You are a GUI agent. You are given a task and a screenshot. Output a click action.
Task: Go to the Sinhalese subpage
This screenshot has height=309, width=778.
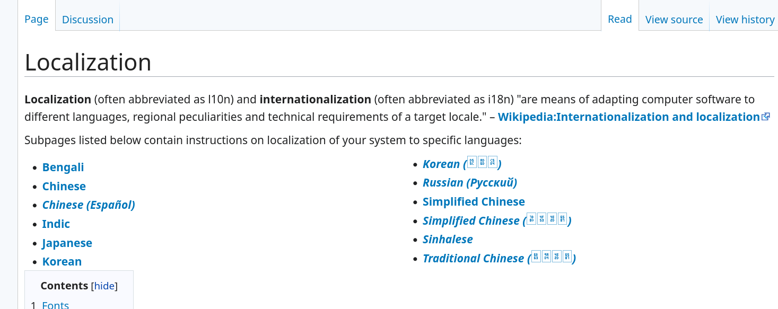(448, 240)
